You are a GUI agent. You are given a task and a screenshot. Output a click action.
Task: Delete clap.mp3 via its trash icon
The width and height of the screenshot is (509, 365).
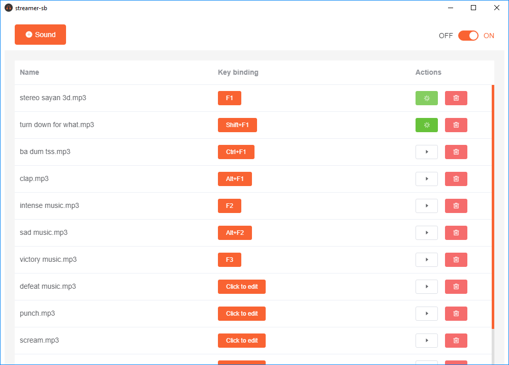click(456, 179)
